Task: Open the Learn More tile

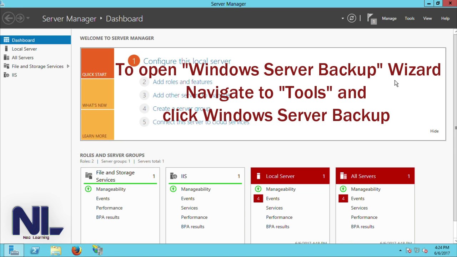Action: click(97, 125)
